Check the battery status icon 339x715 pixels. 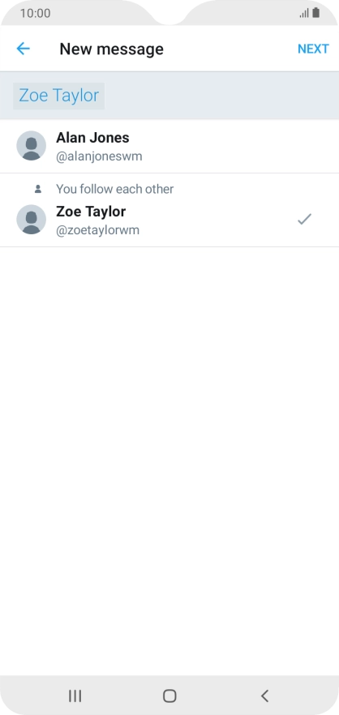[x=316, y=13]
